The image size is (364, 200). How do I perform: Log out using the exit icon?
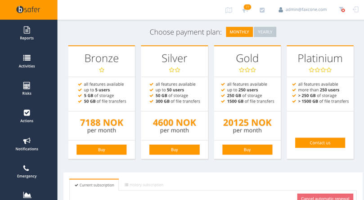point(355,9)
